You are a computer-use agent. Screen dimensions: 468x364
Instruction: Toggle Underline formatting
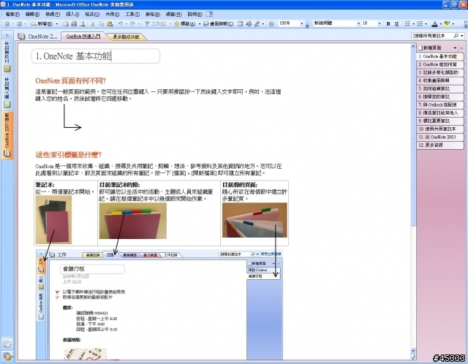tap(396, 23)
